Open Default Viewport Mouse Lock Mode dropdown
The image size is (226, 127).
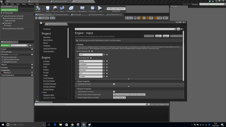[119, 98]
